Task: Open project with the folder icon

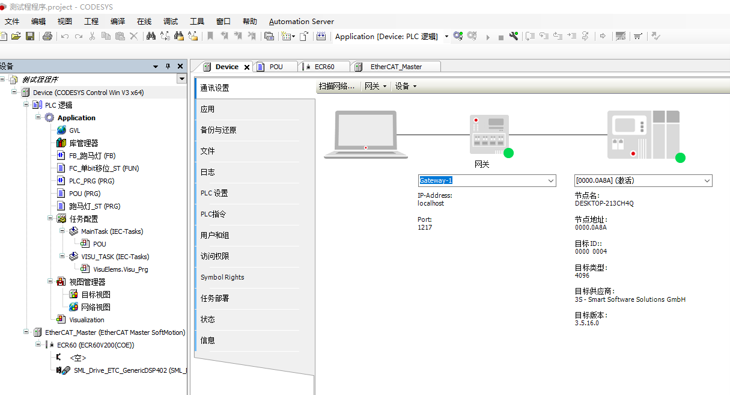Action: 16,36
